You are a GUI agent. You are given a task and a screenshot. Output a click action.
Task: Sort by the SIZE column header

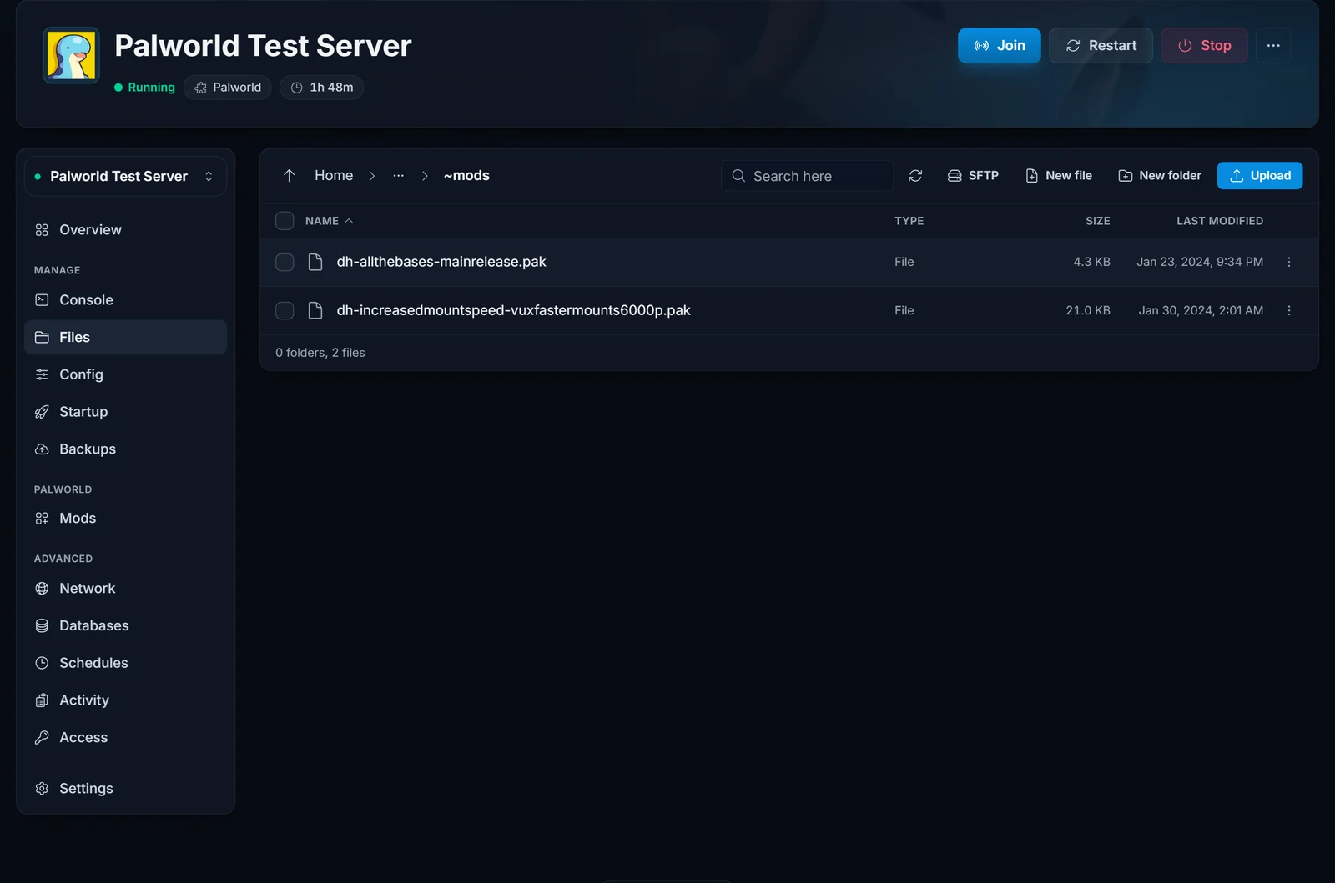pos(1097,221)
